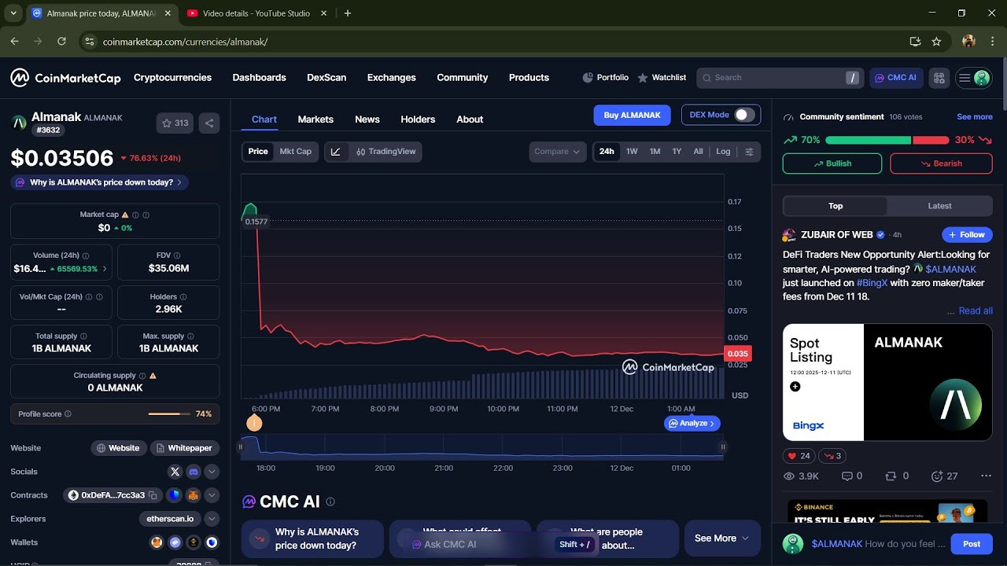
Task: Click the bullish/bearish sentiment bar
Action: coord(887,140)
